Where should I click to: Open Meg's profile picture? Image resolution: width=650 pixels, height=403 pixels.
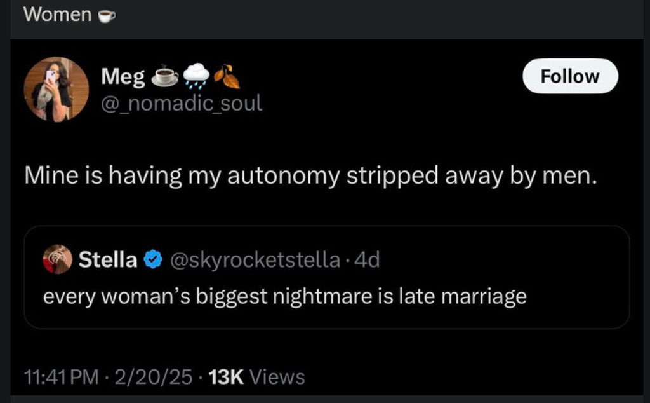[x=56, y=89]
